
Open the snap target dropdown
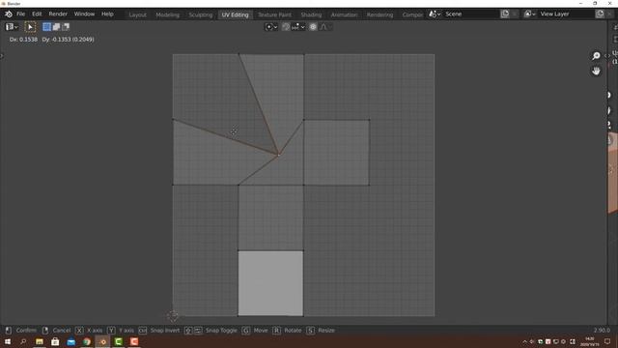coord(298,27)
